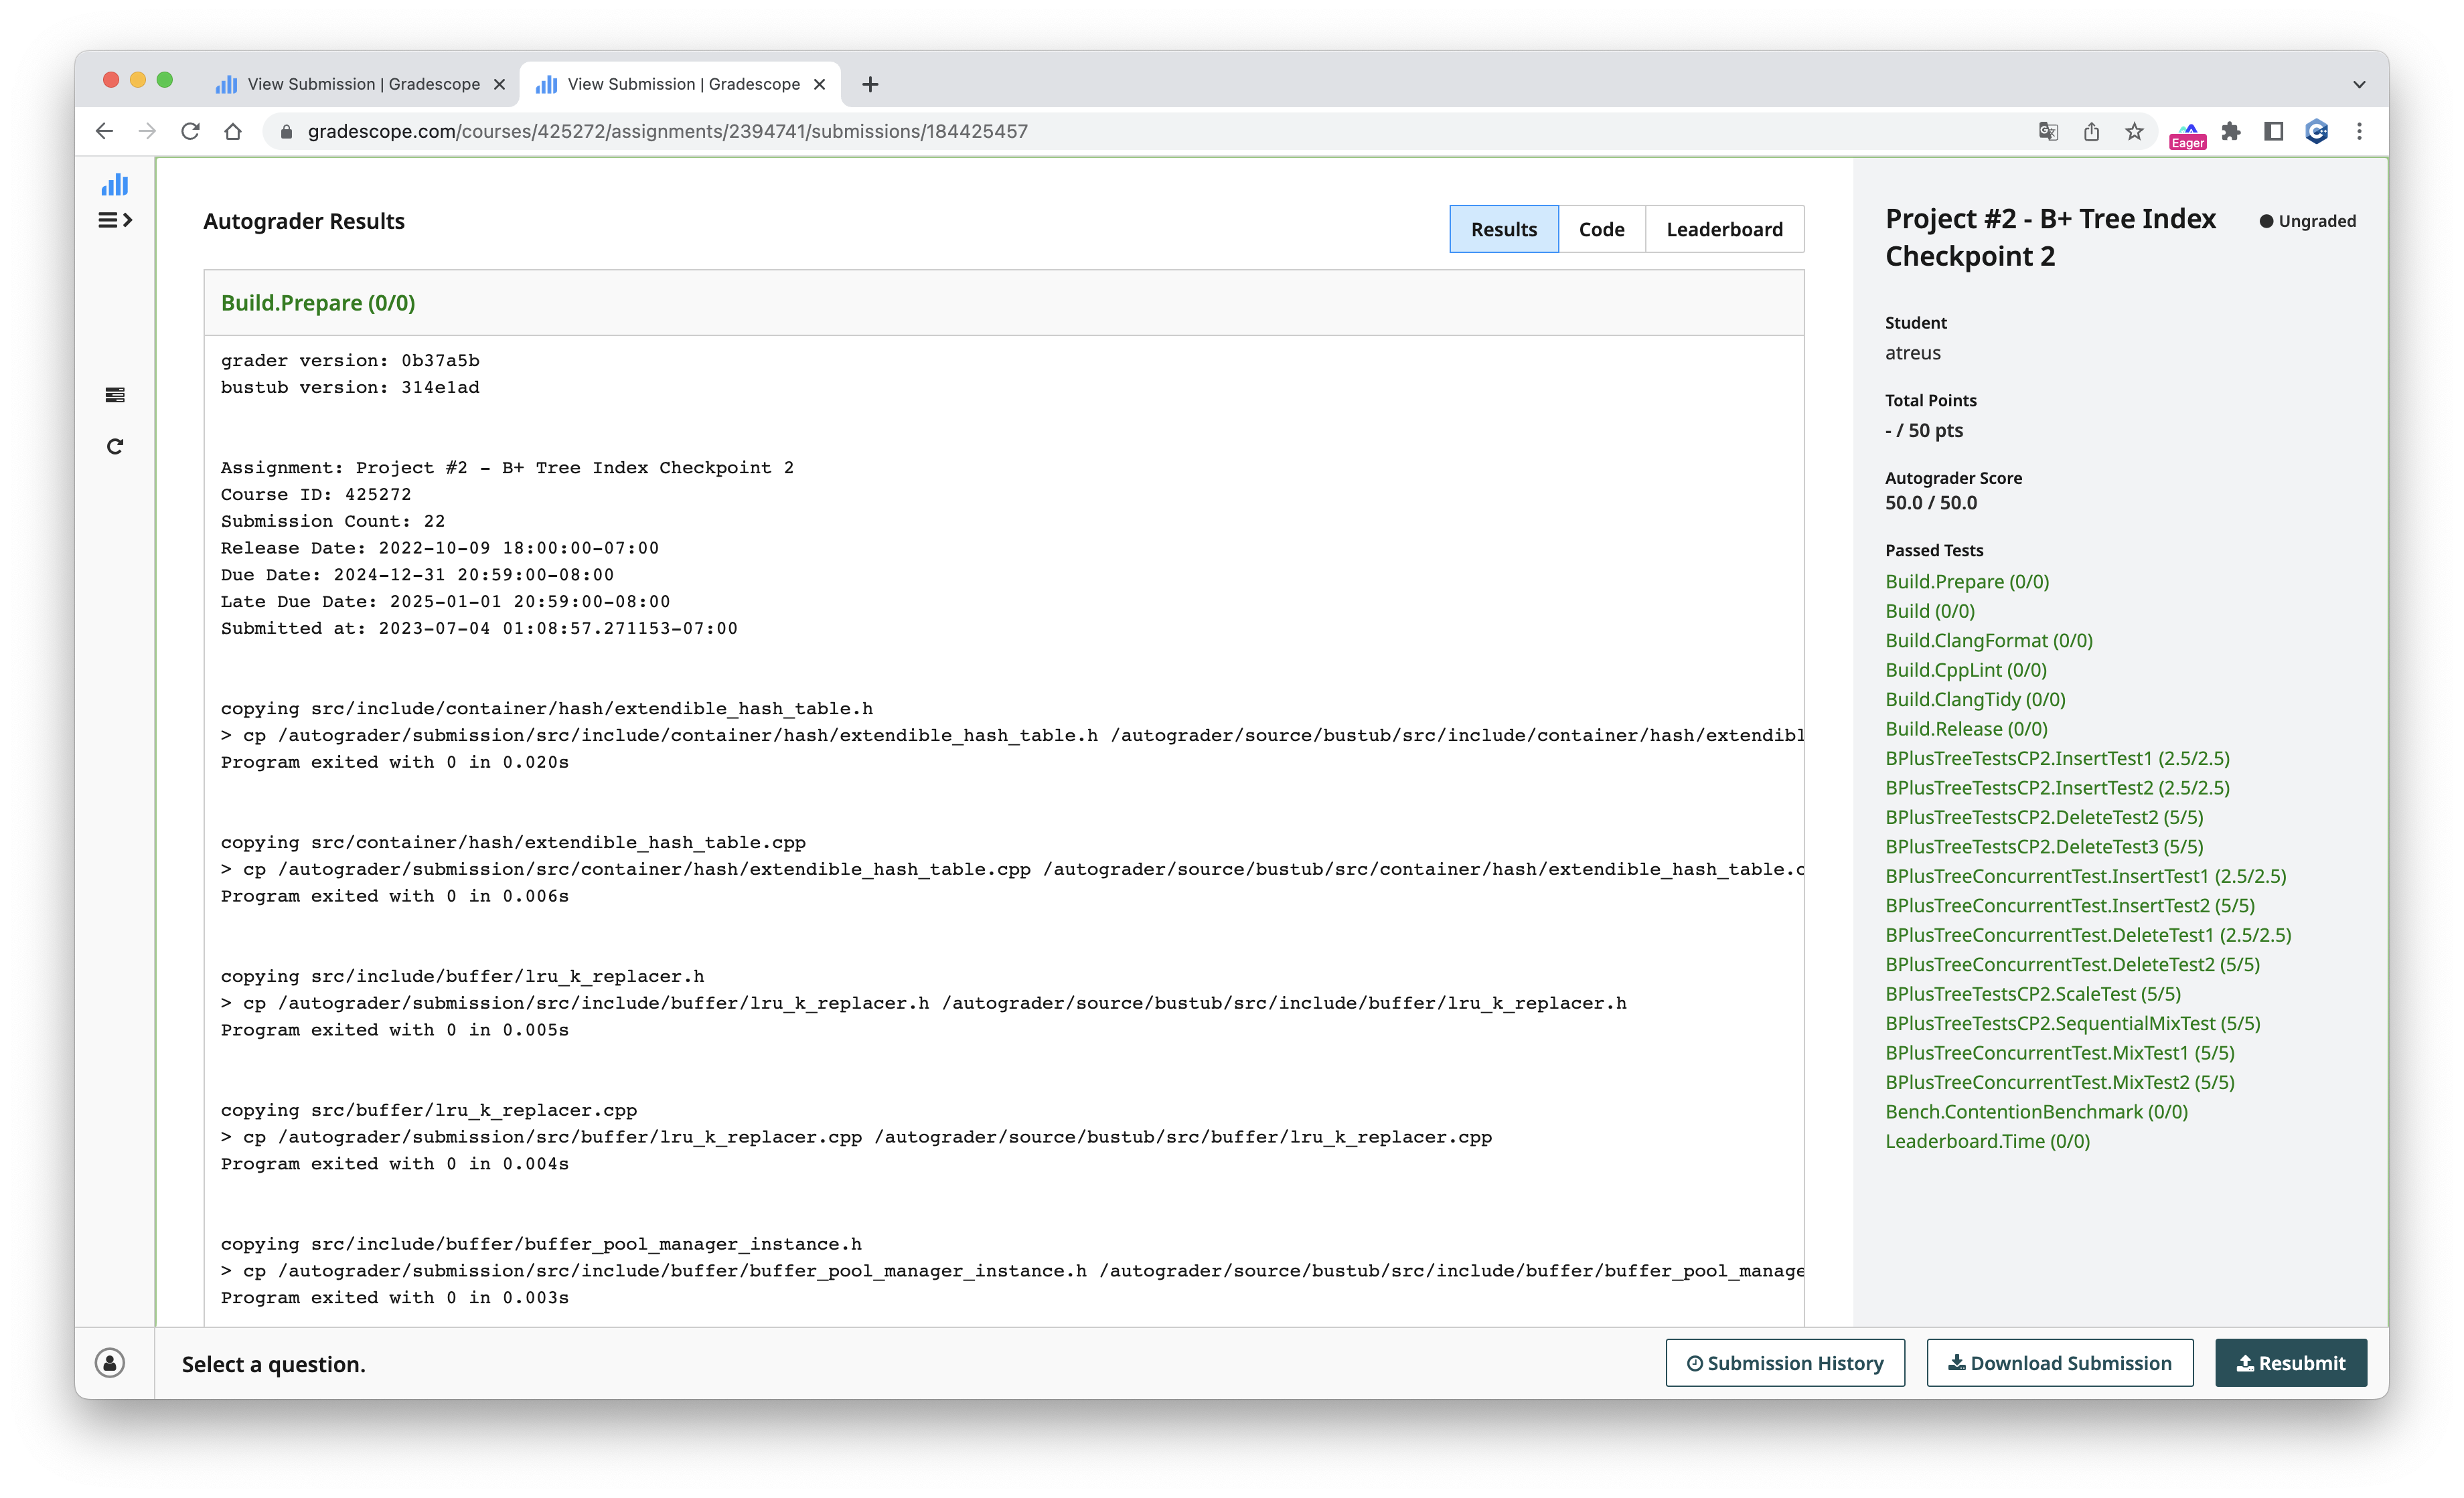
Task: Open the tab search dropdown chevron
Action: (2358, 84)
